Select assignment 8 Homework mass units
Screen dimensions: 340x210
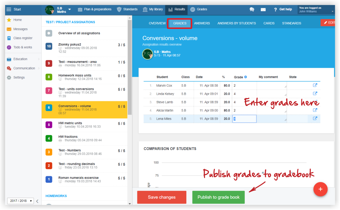coord(84,77)
